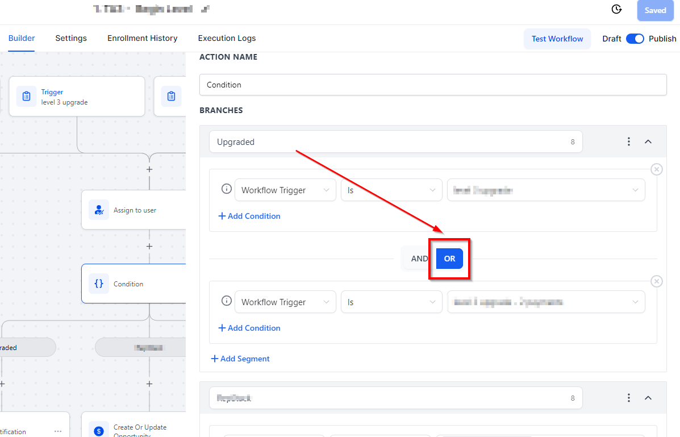The height and width of the screenshot is (437, 680).
Task: Click the Publish label
Action: (x=662, y=39)
